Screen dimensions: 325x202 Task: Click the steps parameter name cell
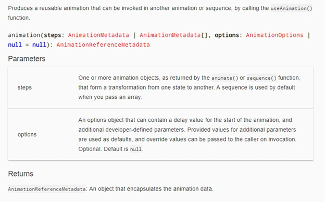click(24, 87)
